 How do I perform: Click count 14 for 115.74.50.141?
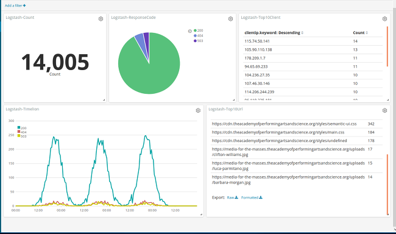point(355,41)
